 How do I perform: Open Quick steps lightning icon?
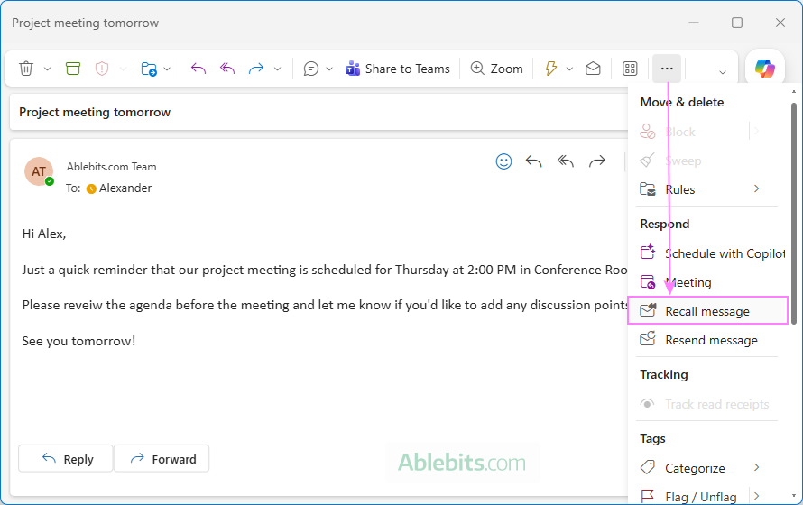[551, 69]
